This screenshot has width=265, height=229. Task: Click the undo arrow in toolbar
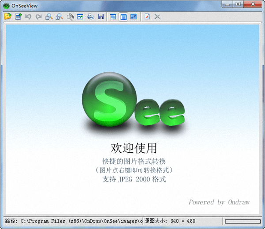[28, 17]
